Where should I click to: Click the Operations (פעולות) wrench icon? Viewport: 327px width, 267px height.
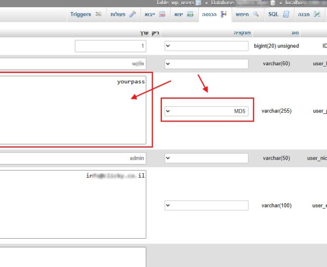pyautogui.click(x=131, y=14)
